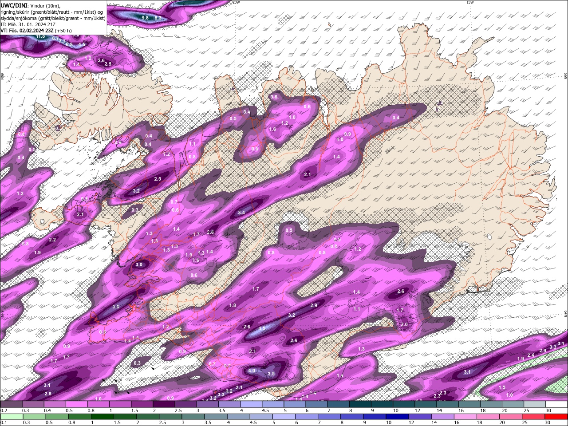
Task: Click the 3.4 precipitation value on the map
Action: [241, 213]
